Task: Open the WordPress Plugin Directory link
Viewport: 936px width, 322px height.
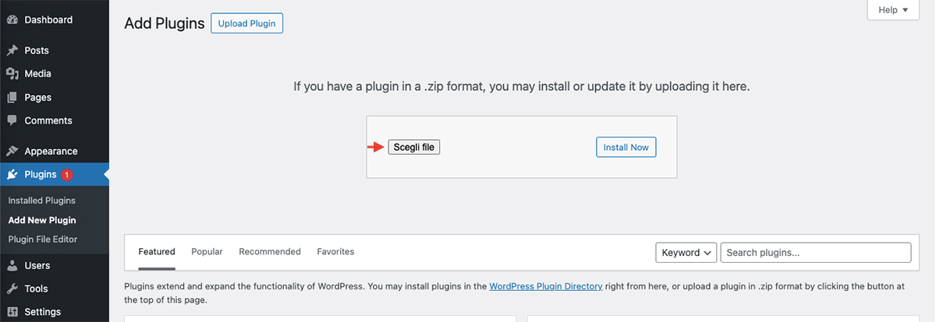Action: coord(546,286)
